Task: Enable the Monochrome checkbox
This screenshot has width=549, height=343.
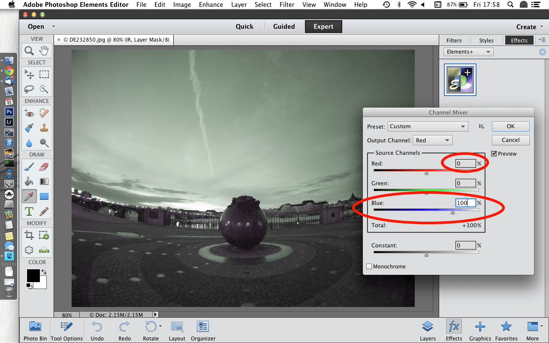Action: coord(369,266)
